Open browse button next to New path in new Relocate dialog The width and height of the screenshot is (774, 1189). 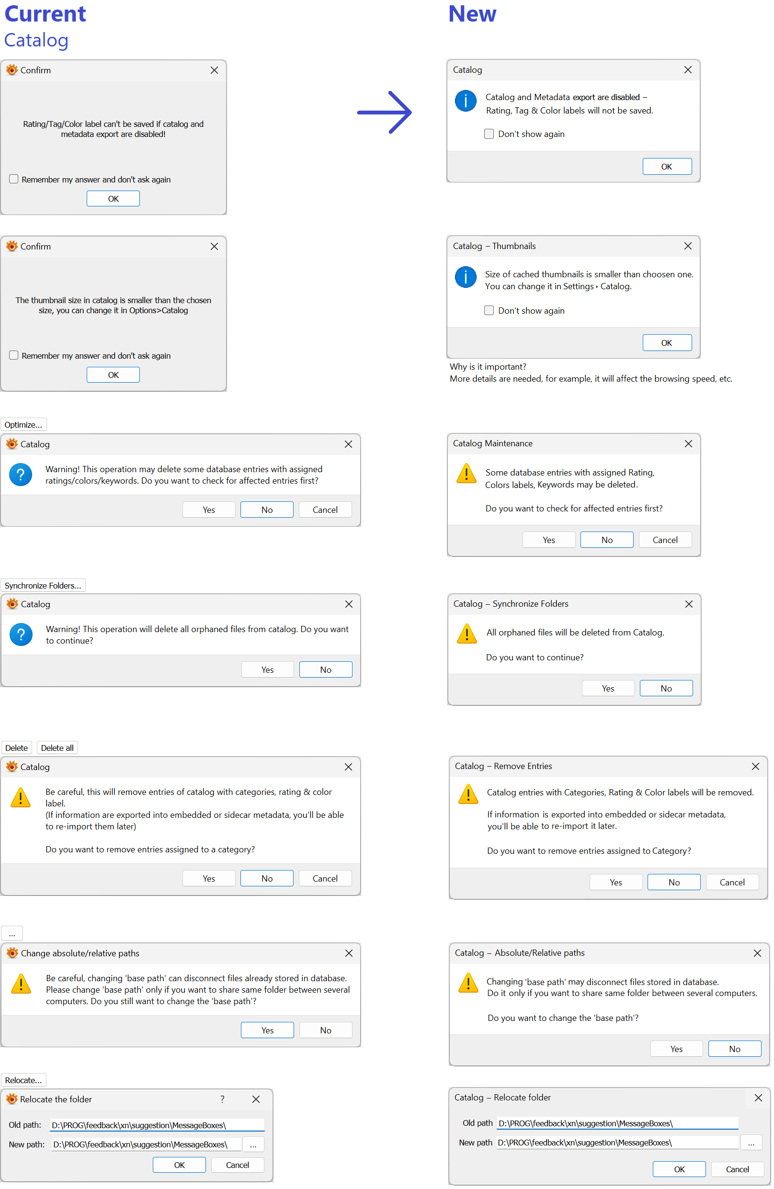tap(751, 1143)
